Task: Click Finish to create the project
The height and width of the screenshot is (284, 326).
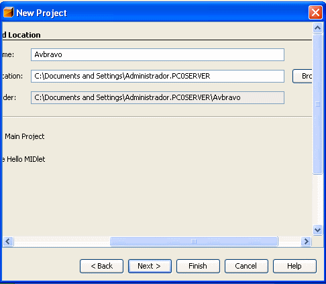Action: pyautogui.click(x=198, y=266)
